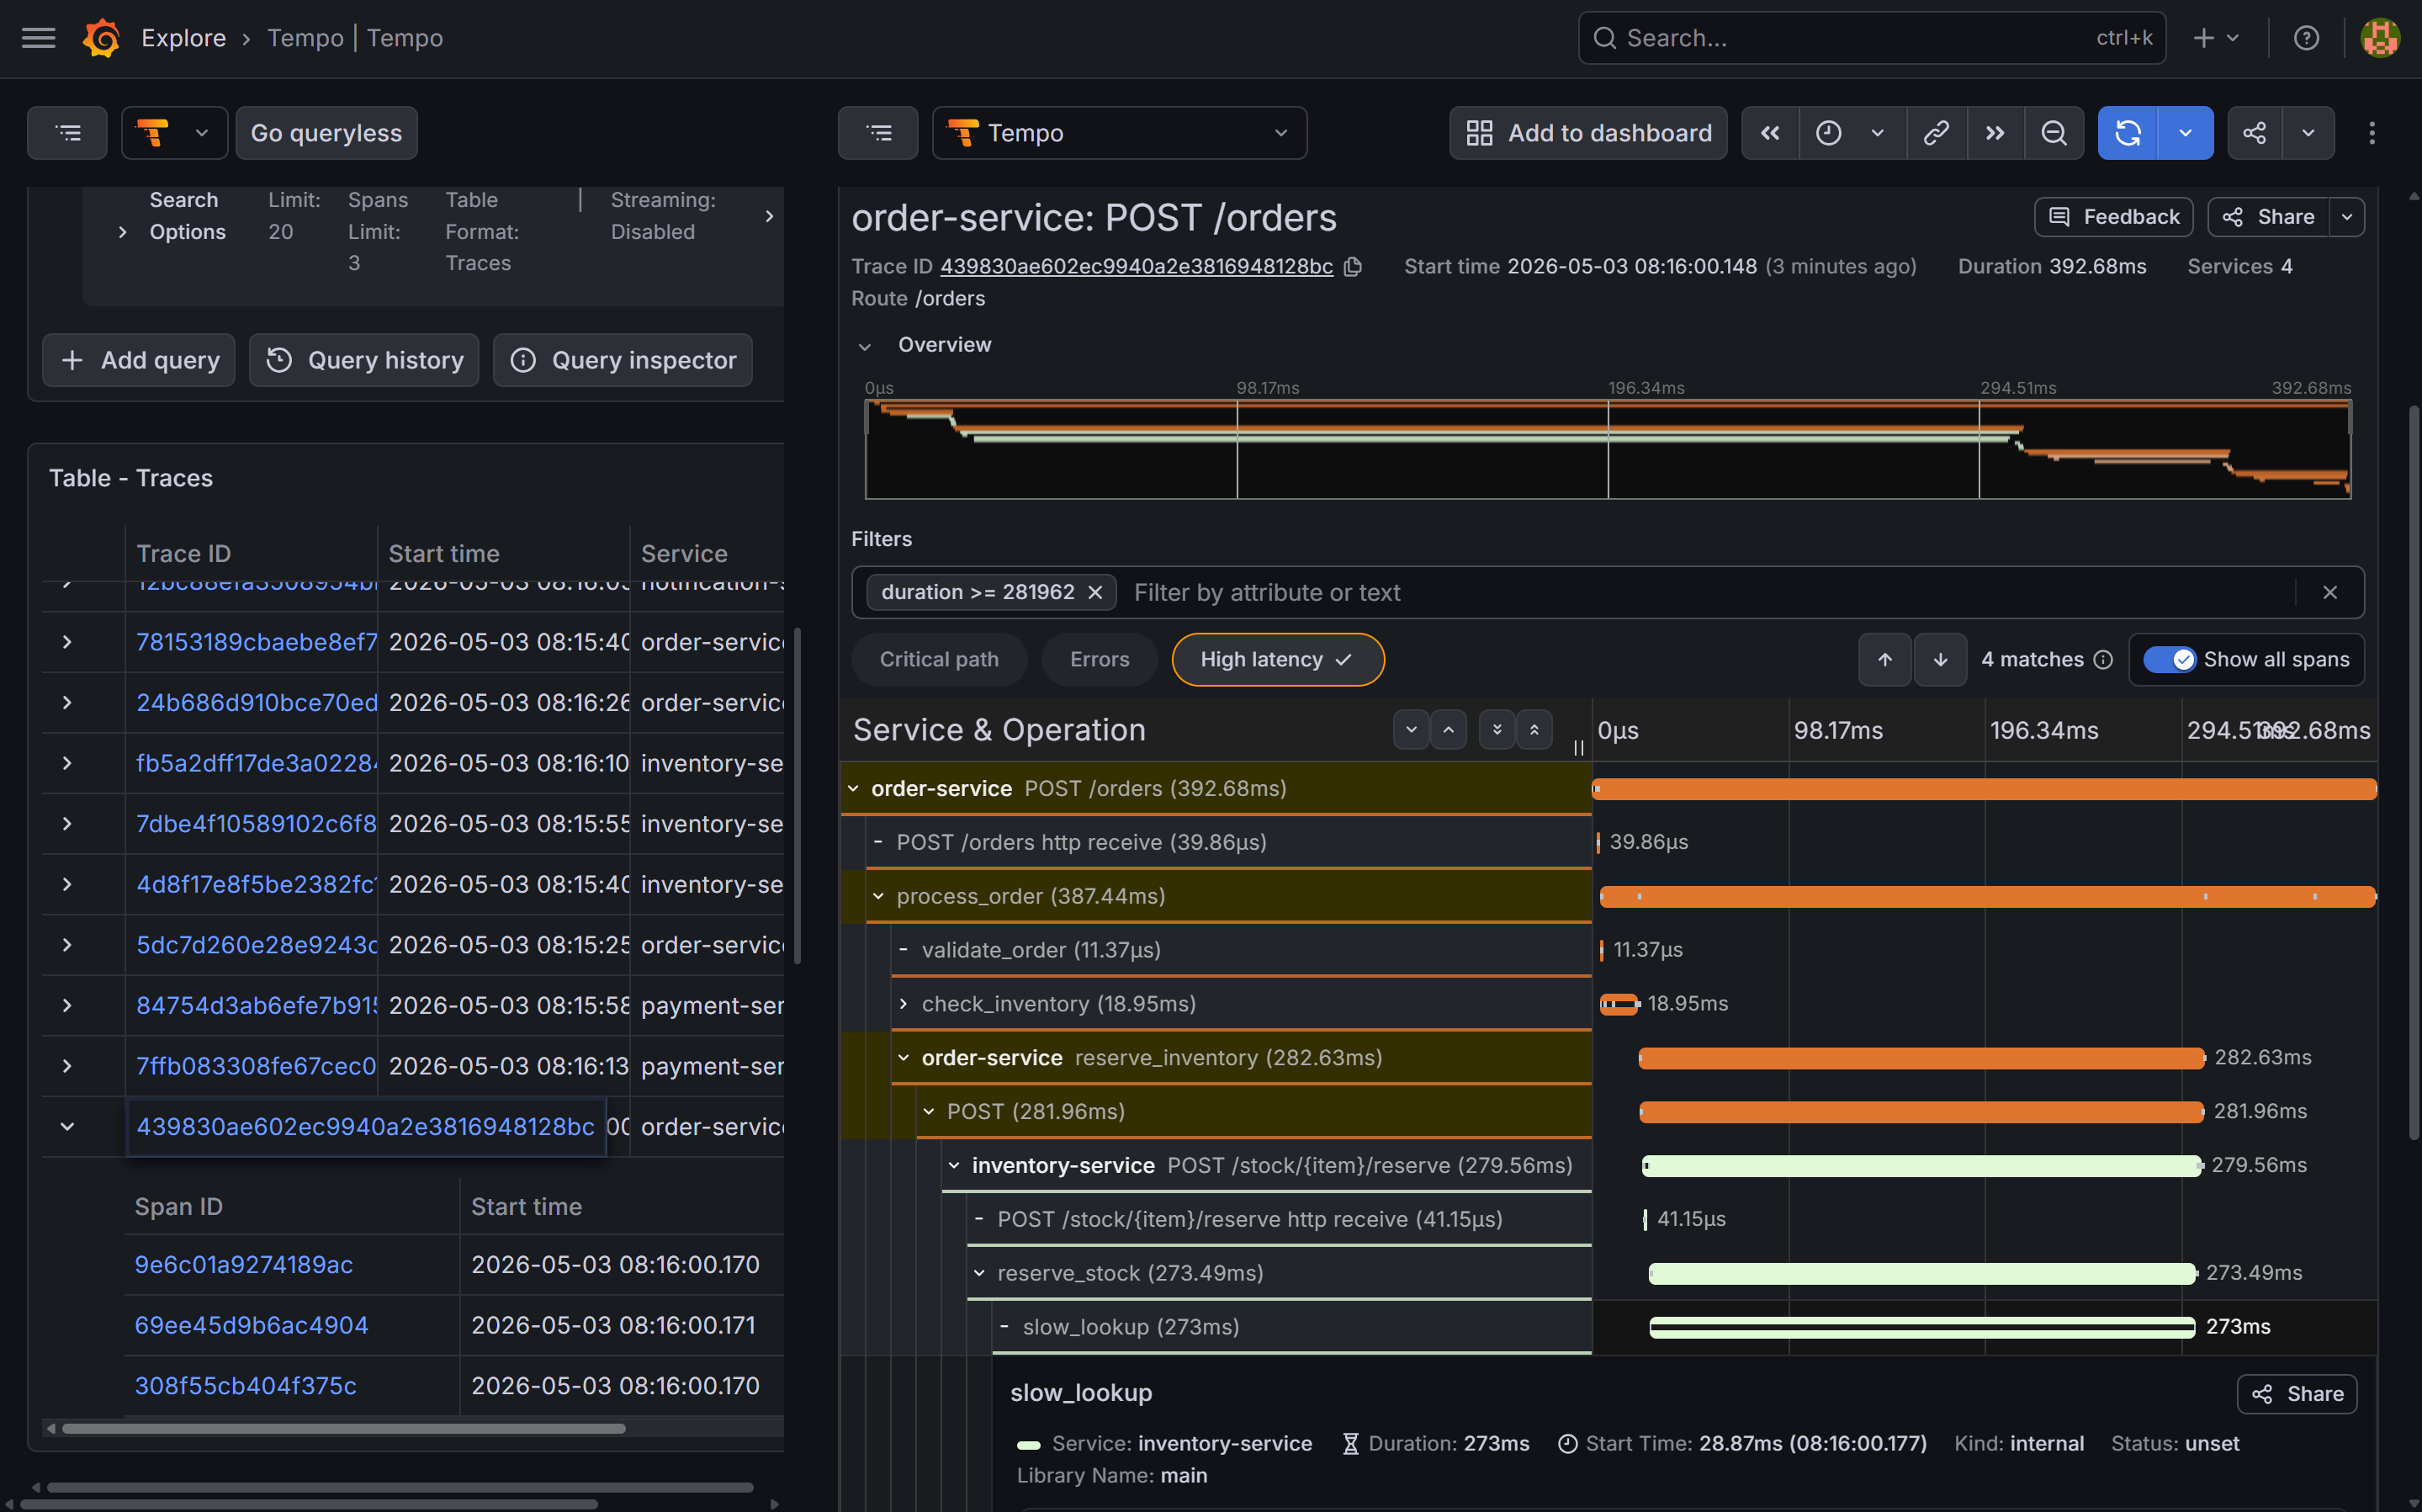Click the Add query button
Image resolution: width=2422 pixels, height=1512 pixels.
tap(139, 360)
